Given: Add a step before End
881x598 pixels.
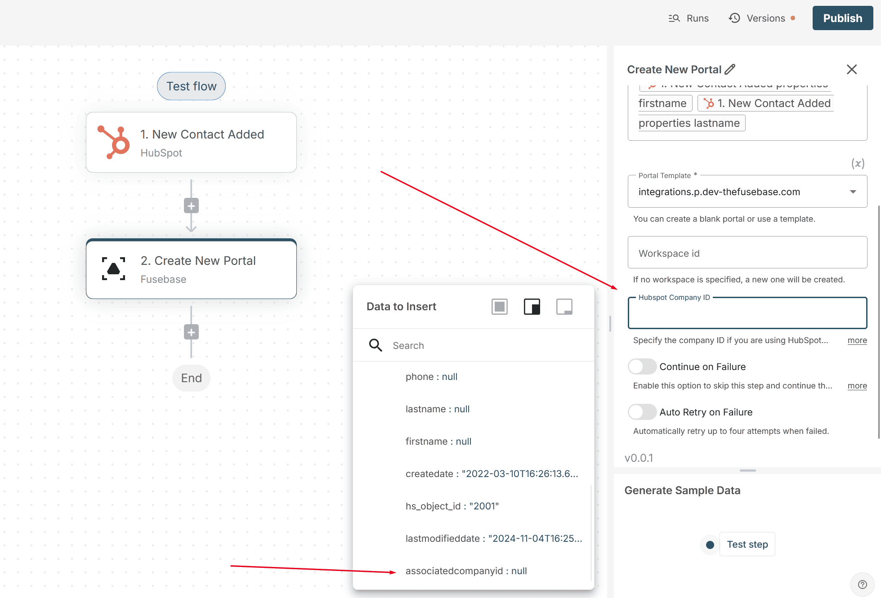Looking at the screenshot, I should [x=191, y=332].
